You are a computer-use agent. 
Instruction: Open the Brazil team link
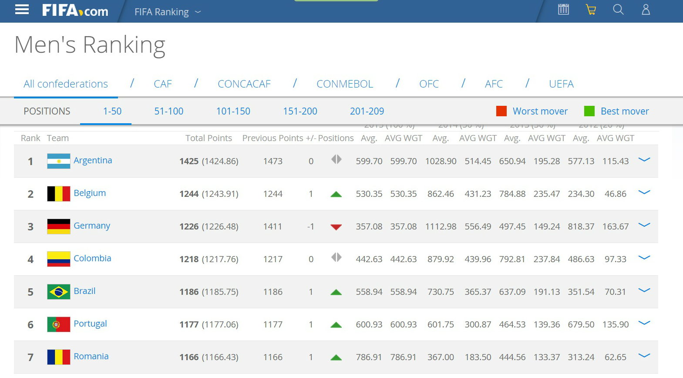tap(84, 291)
